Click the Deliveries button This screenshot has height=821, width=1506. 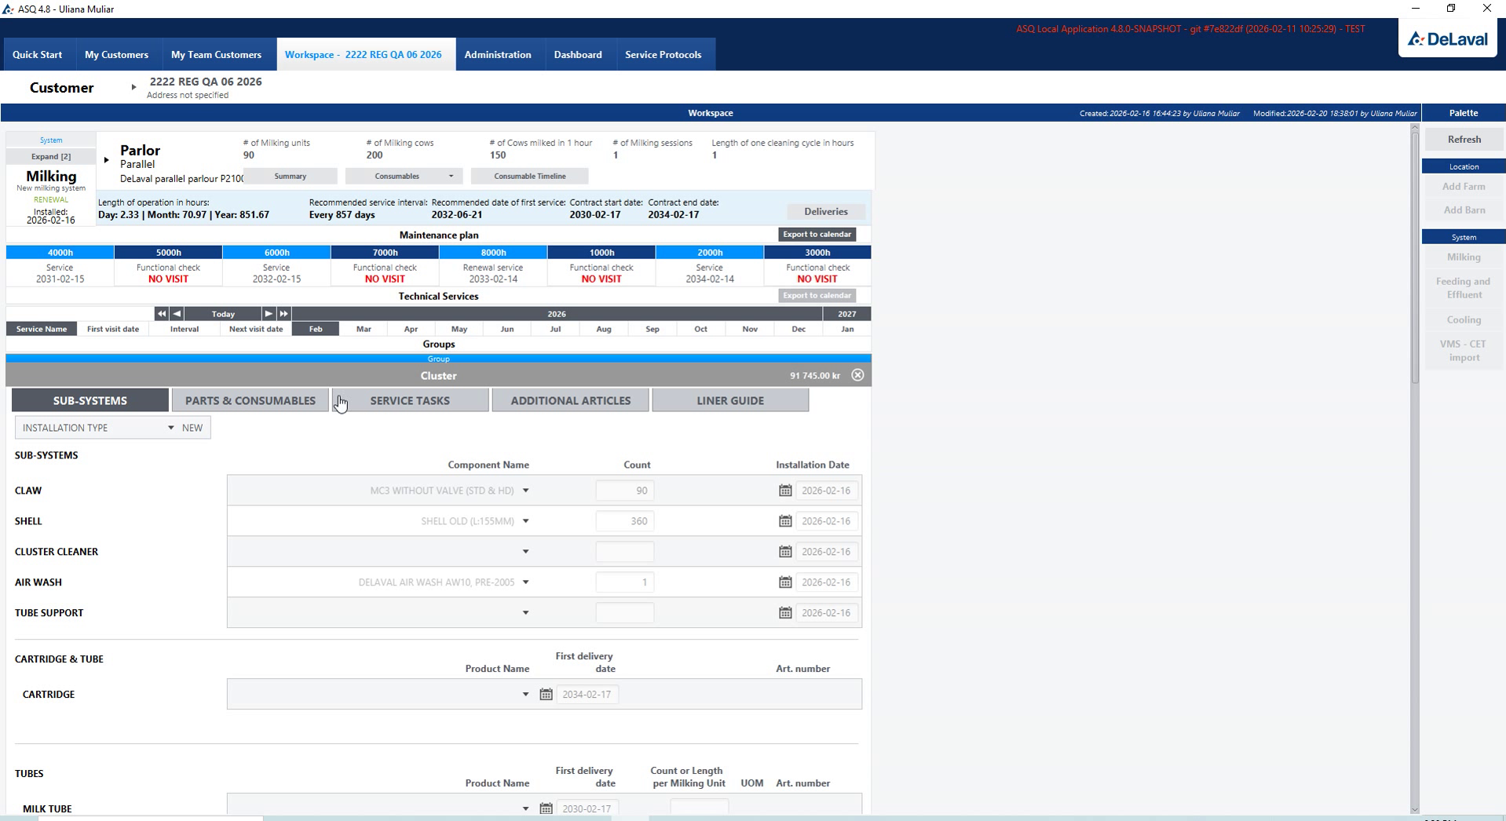pos(826,212)
